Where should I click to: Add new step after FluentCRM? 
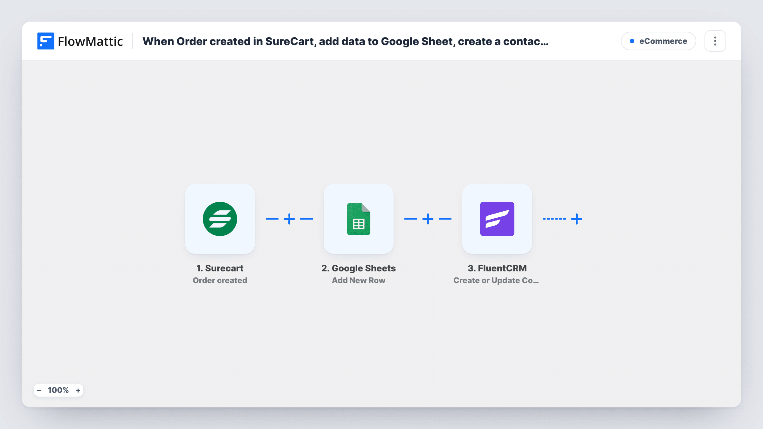577,219
